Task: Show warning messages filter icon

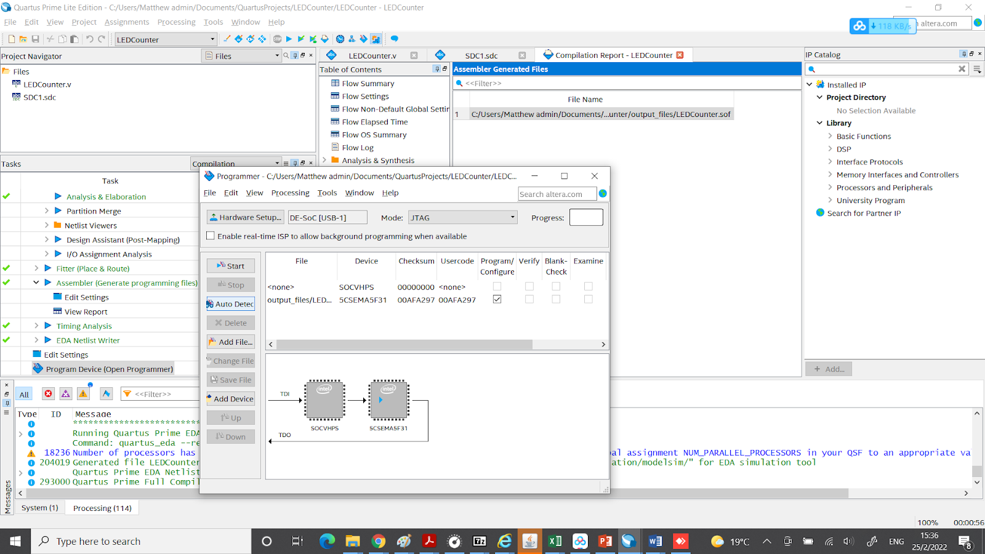Action: coord(83,394)
